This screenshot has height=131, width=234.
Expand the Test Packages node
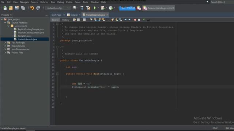pyautogui.click(x=5, y=43)
